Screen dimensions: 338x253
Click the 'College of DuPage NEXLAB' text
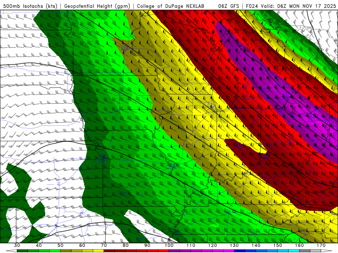(x=171, y=6)
